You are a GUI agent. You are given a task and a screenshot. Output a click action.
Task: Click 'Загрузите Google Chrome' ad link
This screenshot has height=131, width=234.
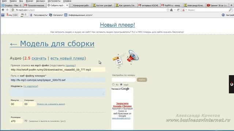tap(122, 105)
